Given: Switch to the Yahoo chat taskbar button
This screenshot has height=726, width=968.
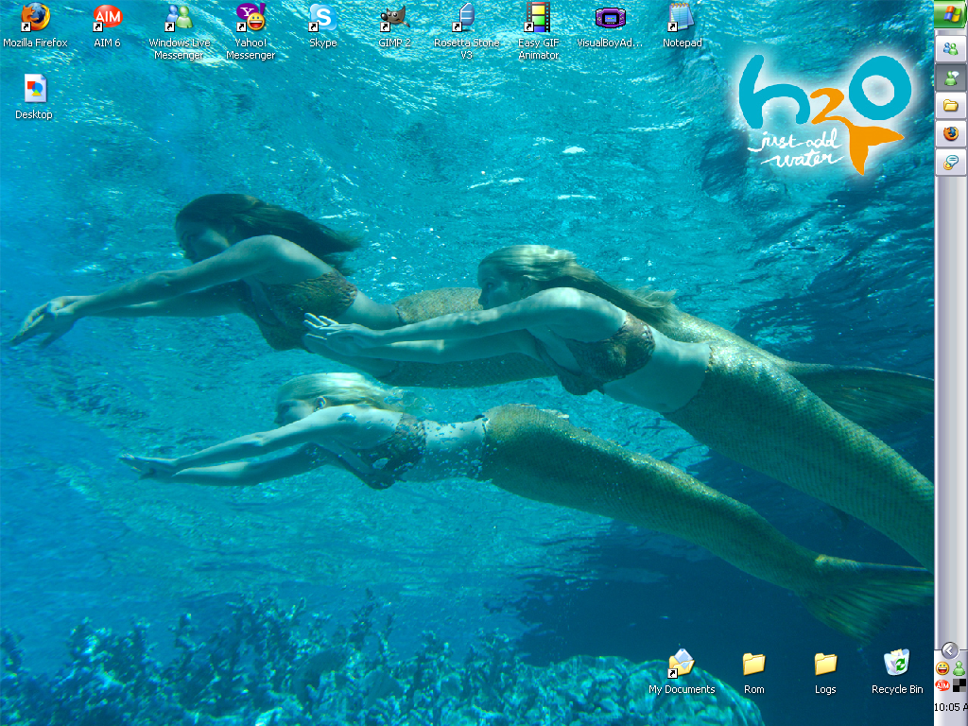Looking at the screenshot, I should coord(951,163).
